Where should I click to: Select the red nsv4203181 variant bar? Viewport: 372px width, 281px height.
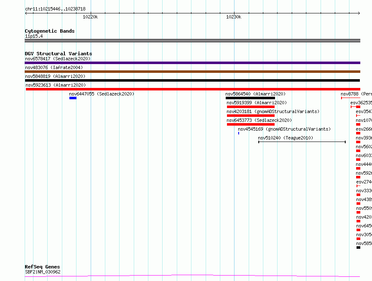point(251,116)
